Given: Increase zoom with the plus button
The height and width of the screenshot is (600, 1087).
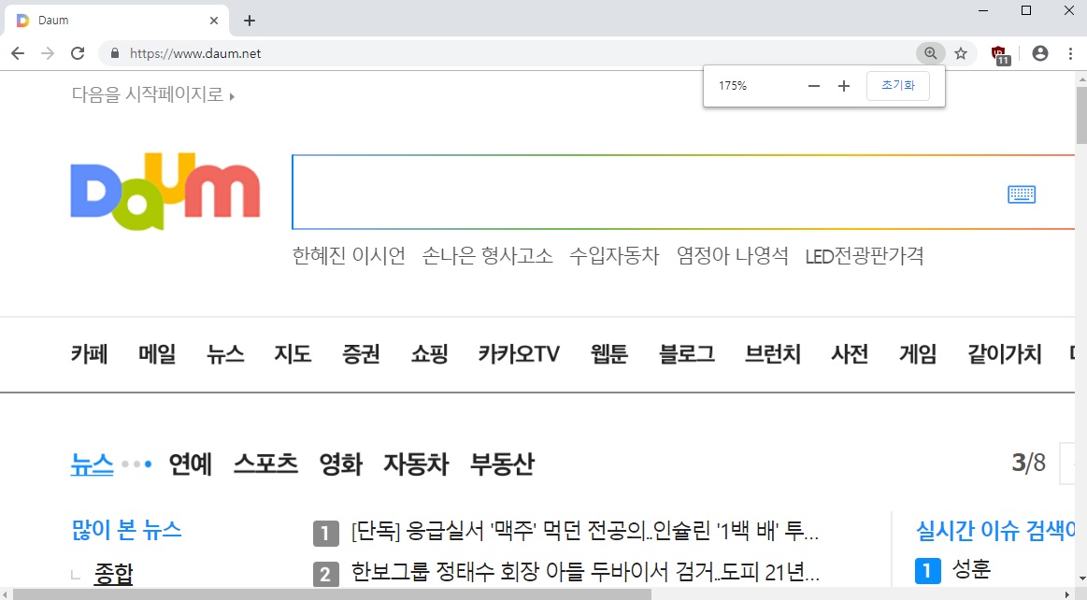Looking at the screenshot, I should [x=844, y=86].
